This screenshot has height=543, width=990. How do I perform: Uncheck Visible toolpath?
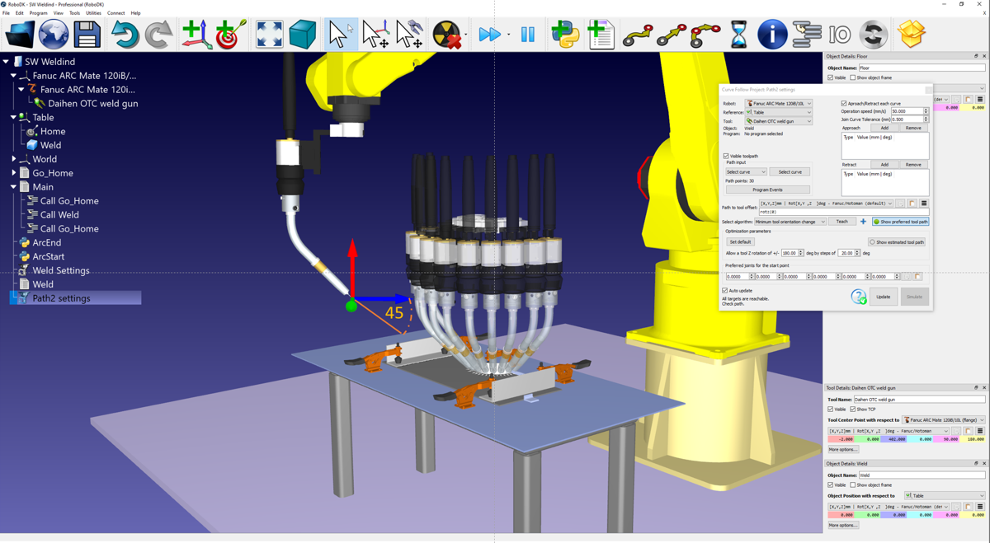coord(726,156)
